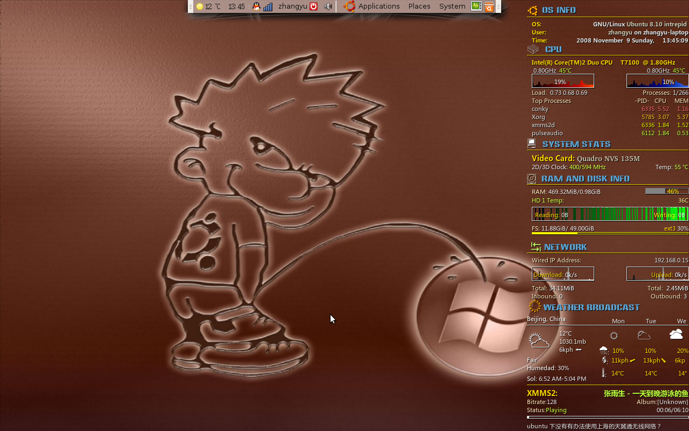Click the second CPU graph showing 10%
Image resolution: width=689 pixels, height=431 pixels.
click(658, 81)
